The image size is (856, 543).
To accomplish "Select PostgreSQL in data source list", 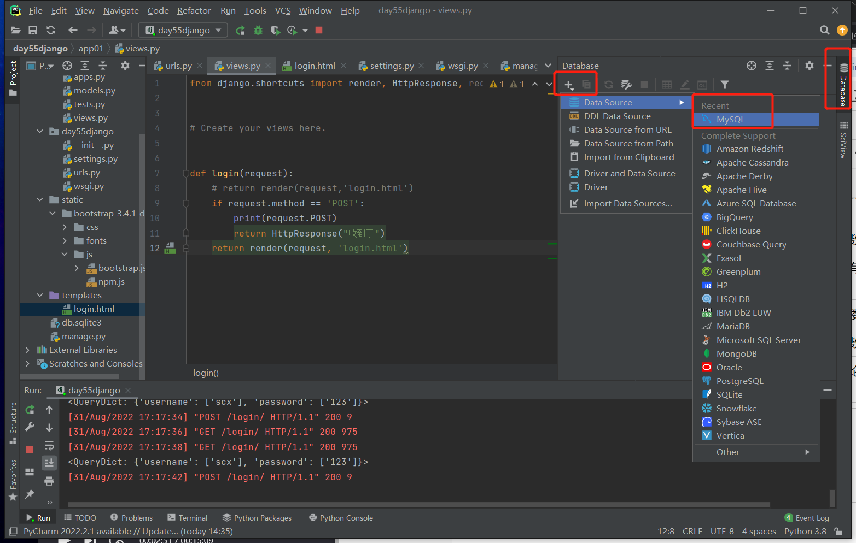I will click(739, 381).
